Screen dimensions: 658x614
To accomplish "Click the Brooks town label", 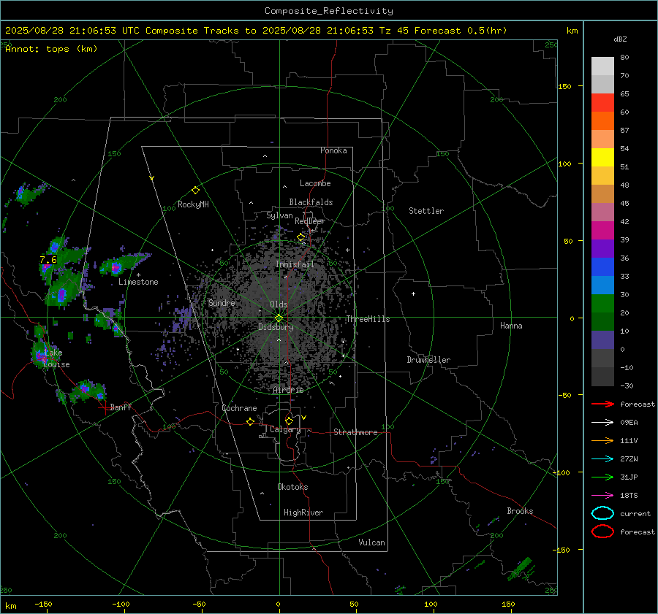I will pos(520,511).
